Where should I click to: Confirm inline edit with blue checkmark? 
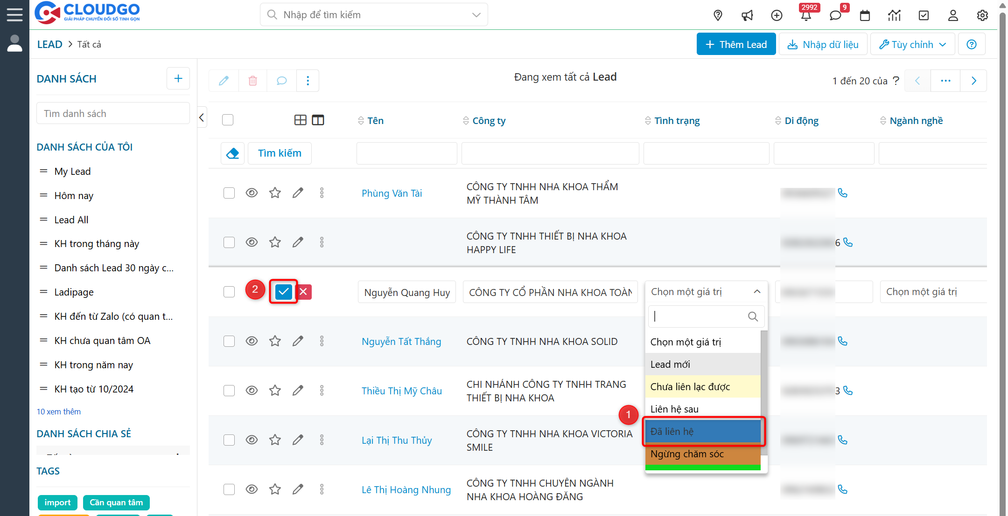point(283,292)
